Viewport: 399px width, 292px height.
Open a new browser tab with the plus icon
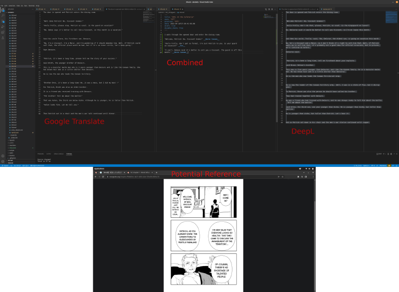tap(157, 172)
